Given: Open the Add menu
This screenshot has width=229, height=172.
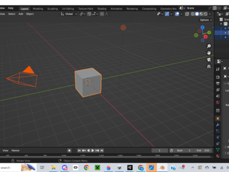Looking at the screenshot, I should [x=21, y=14].
